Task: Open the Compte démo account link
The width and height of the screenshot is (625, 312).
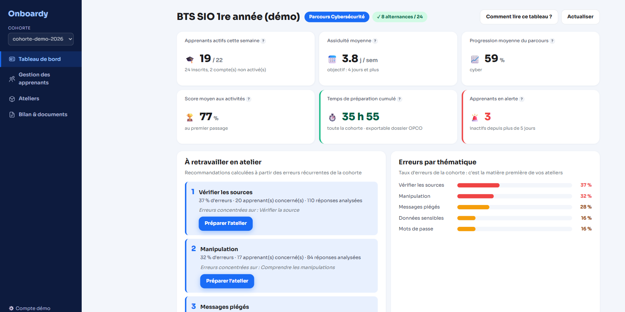Action: tap(29, 308)
